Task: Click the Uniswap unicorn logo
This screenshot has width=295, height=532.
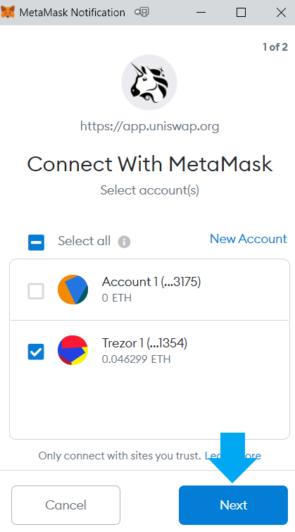Action: [x=149, y=82]
